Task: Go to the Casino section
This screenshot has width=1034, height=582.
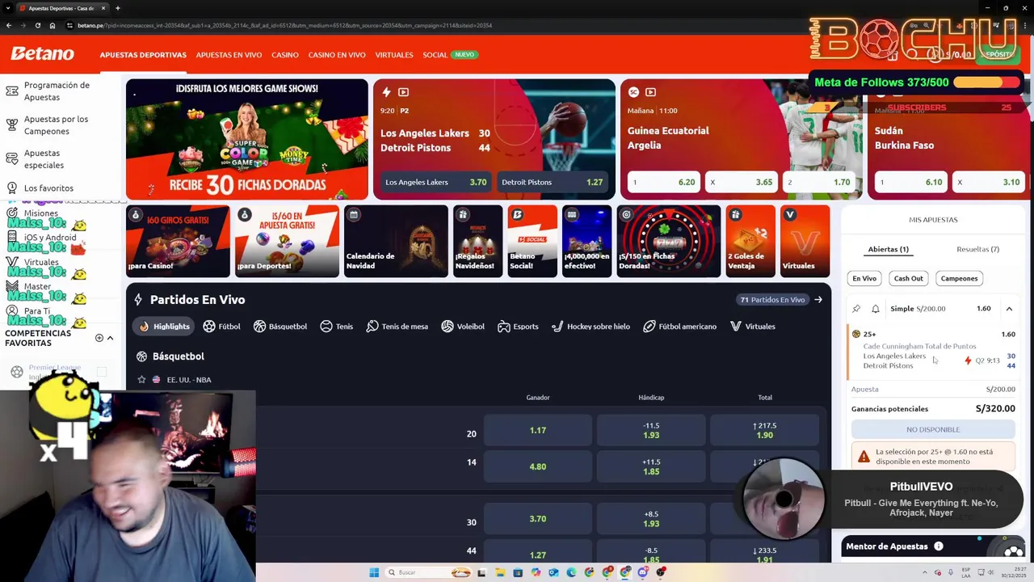Action: click(285, 55)
